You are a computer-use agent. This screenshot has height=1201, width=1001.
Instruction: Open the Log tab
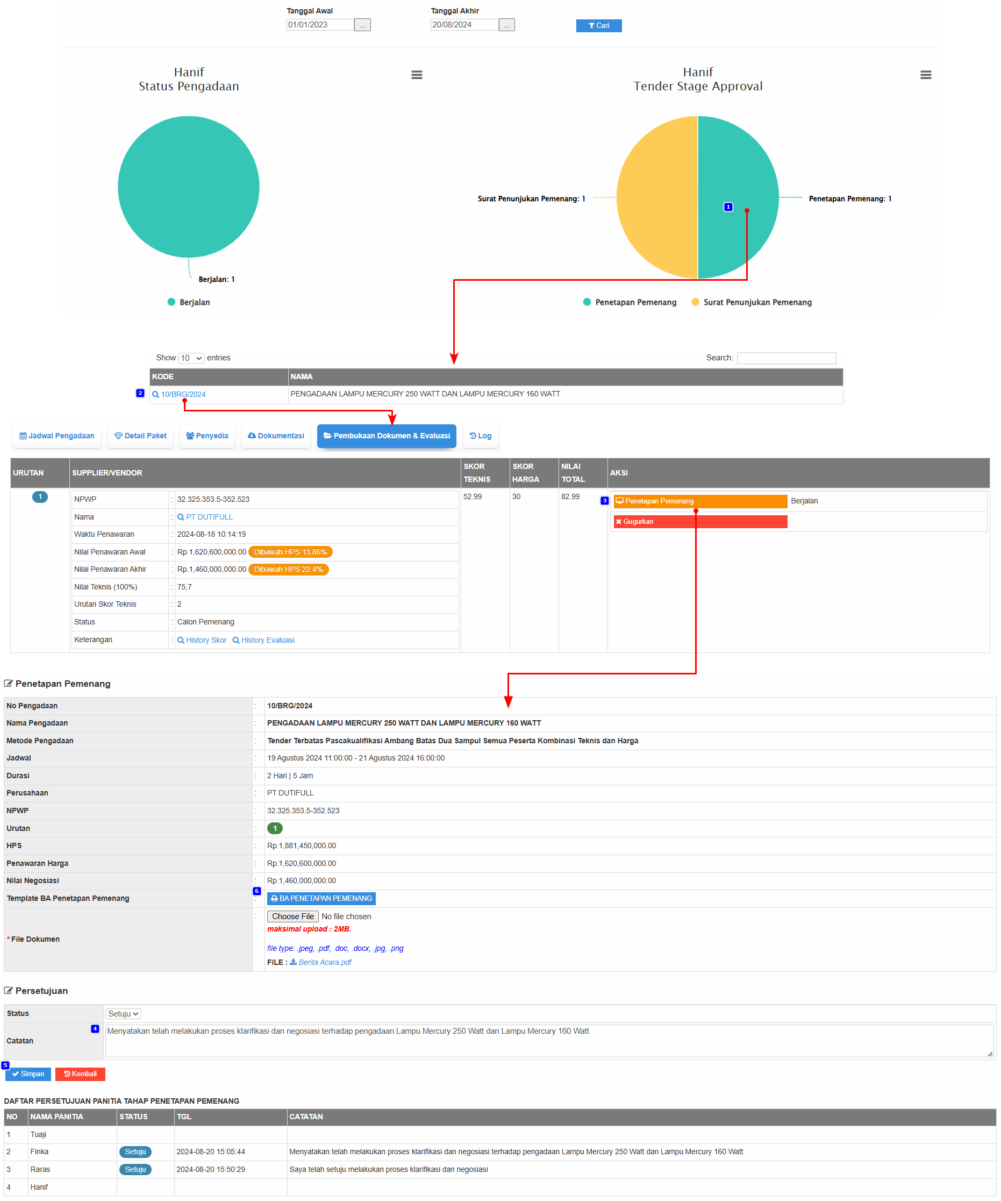pyautogui.click(x=481, y=436)
